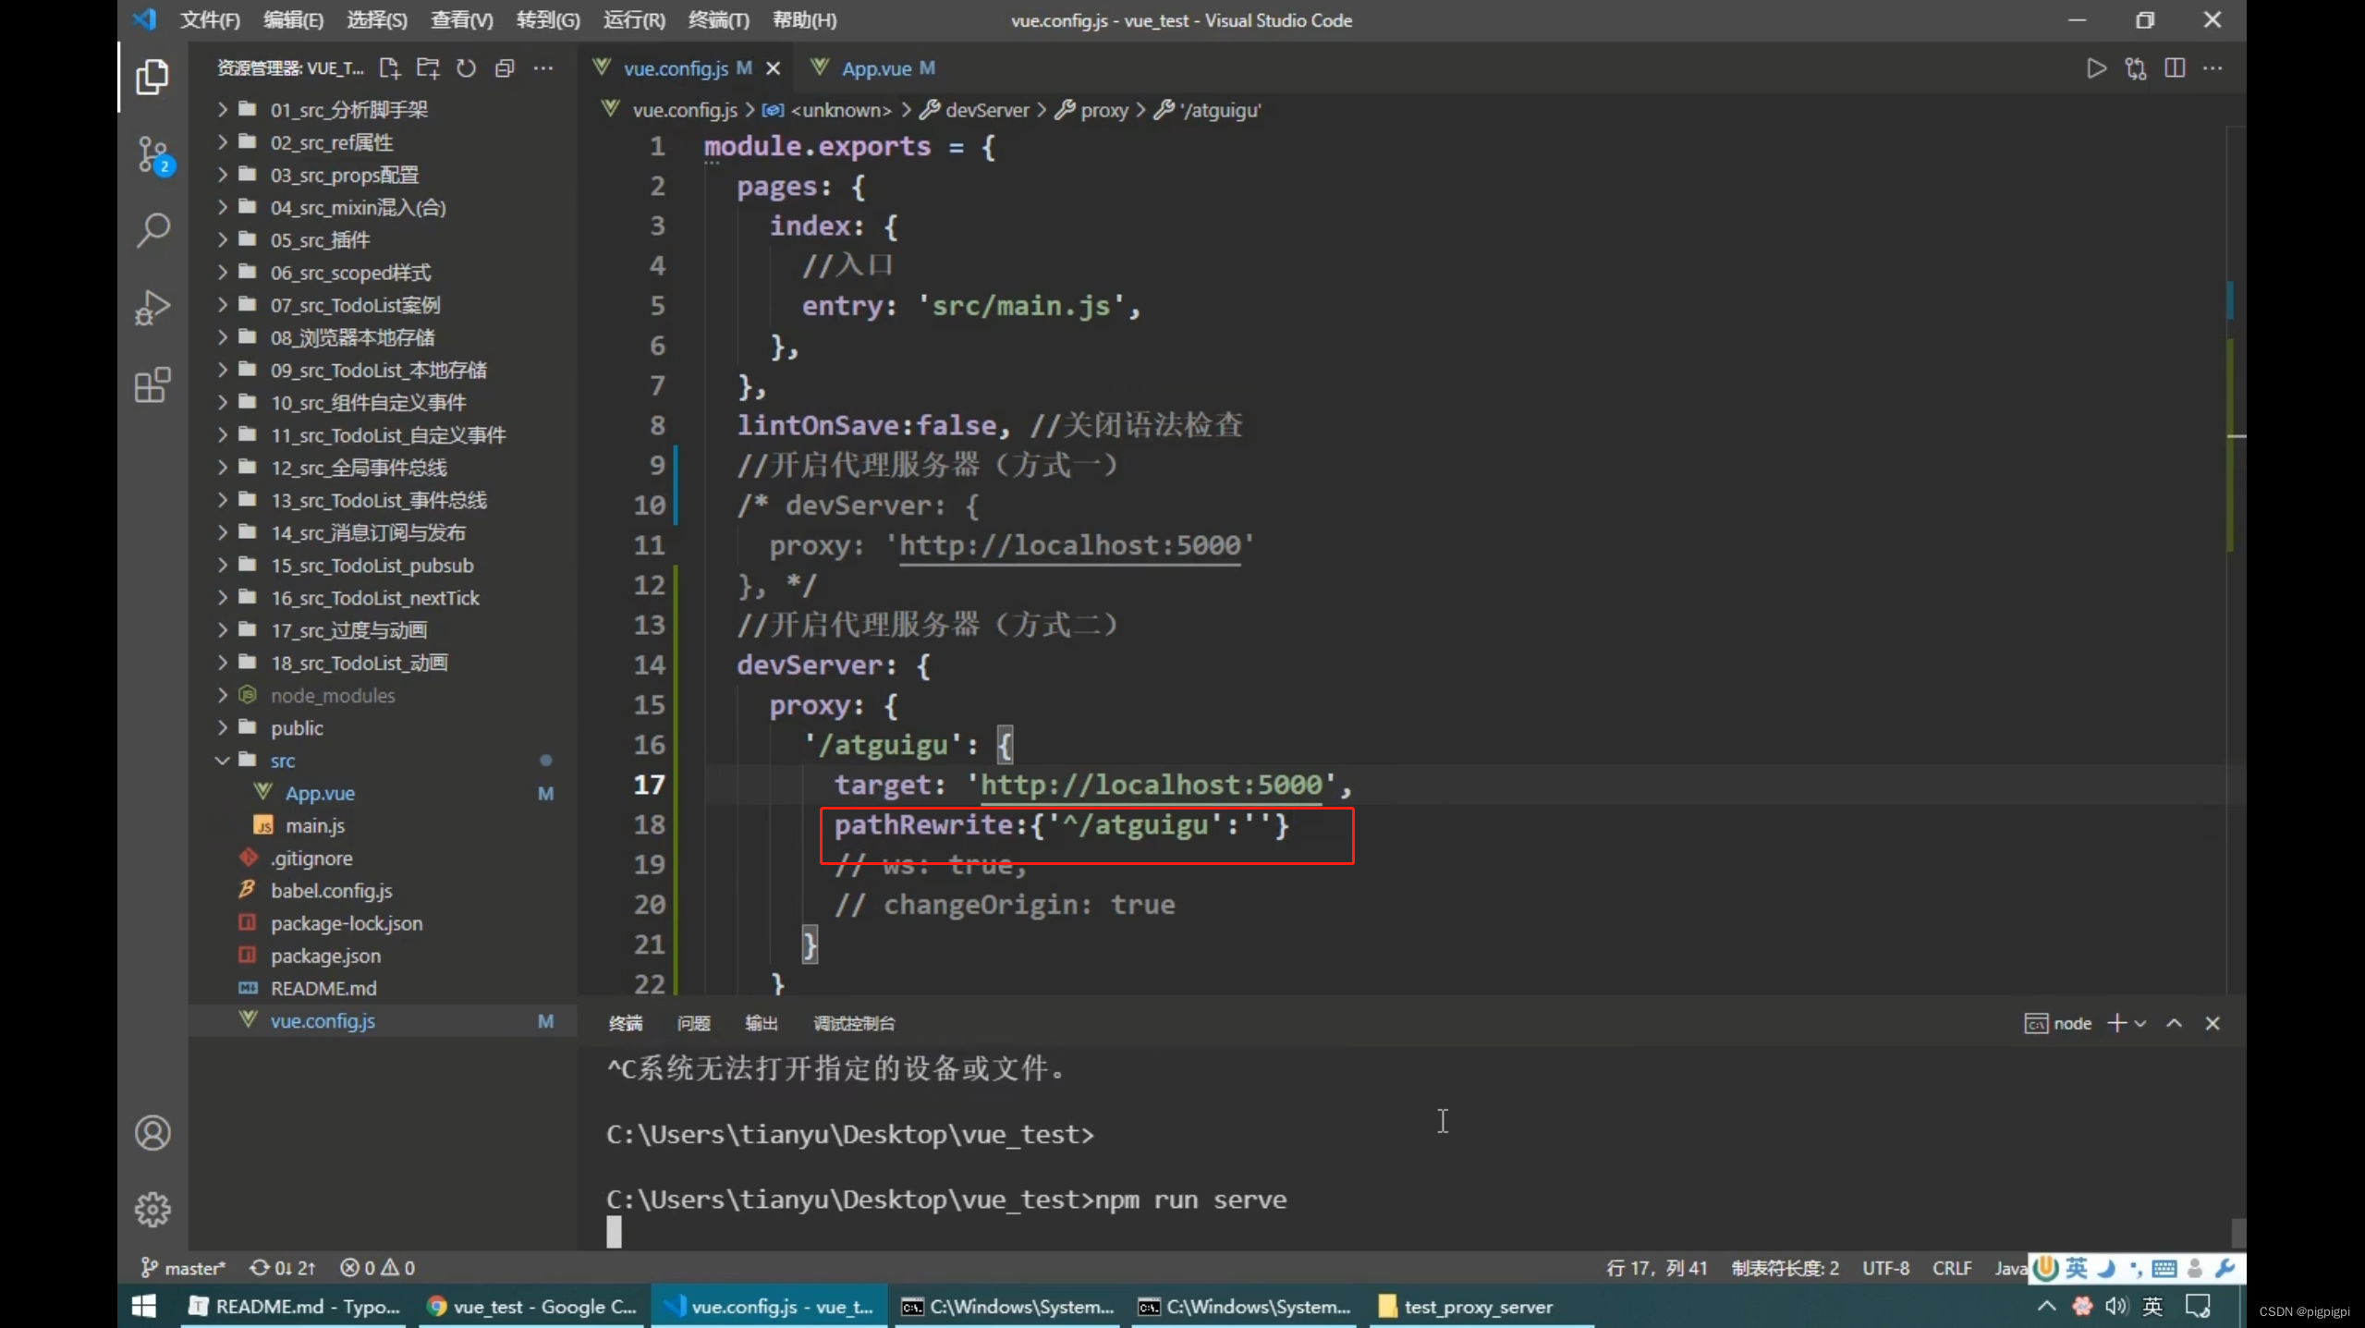Expand the public folder

point(384,728)
